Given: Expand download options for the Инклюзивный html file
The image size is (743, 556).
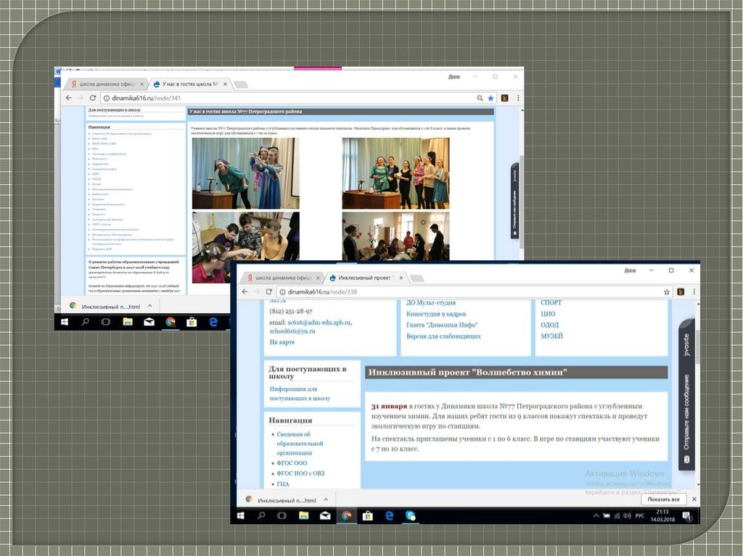Looking at the screenshot, I should point(326,499).
